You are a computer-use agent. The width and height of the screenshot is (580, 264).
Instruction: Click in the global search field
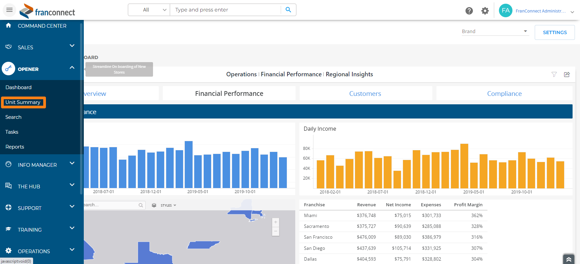[225, 10]
